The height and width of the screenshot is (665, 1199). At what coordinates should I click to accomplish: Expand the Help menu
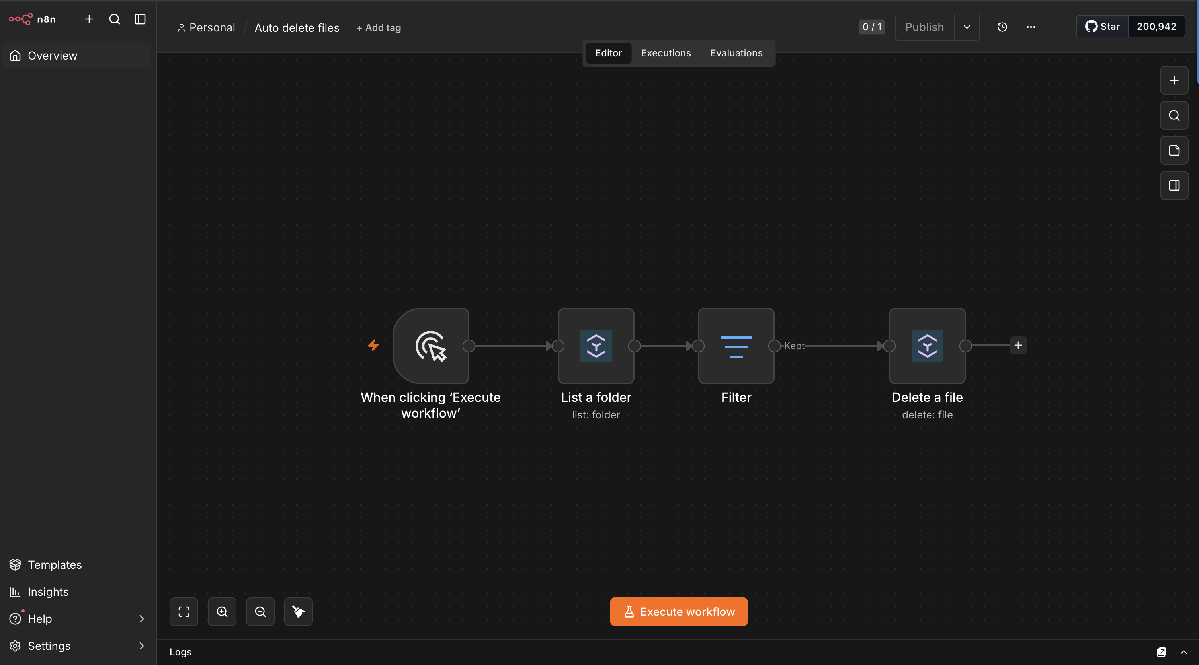77,618
